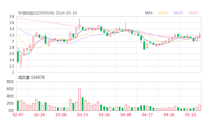
Task: Click the 02-26 date axis label
Action: (39, 115)
